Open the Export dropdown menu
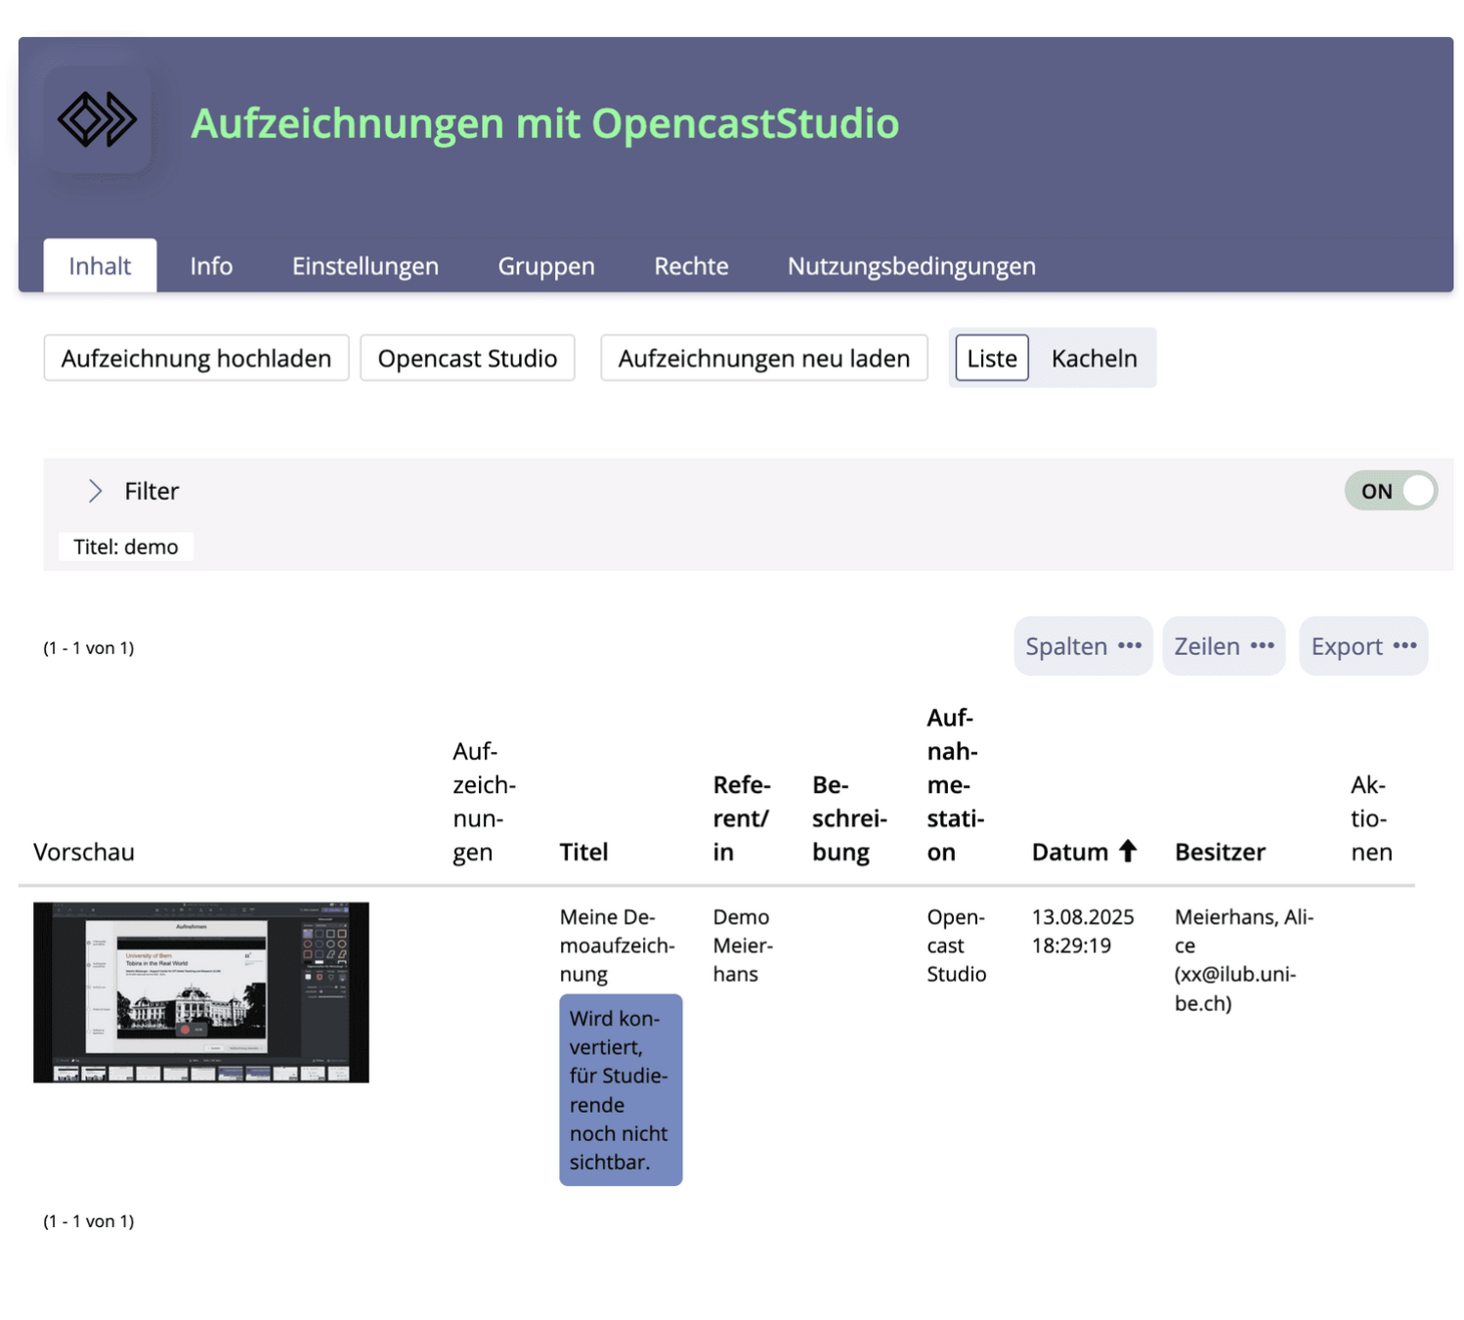 coord(1363,646)
